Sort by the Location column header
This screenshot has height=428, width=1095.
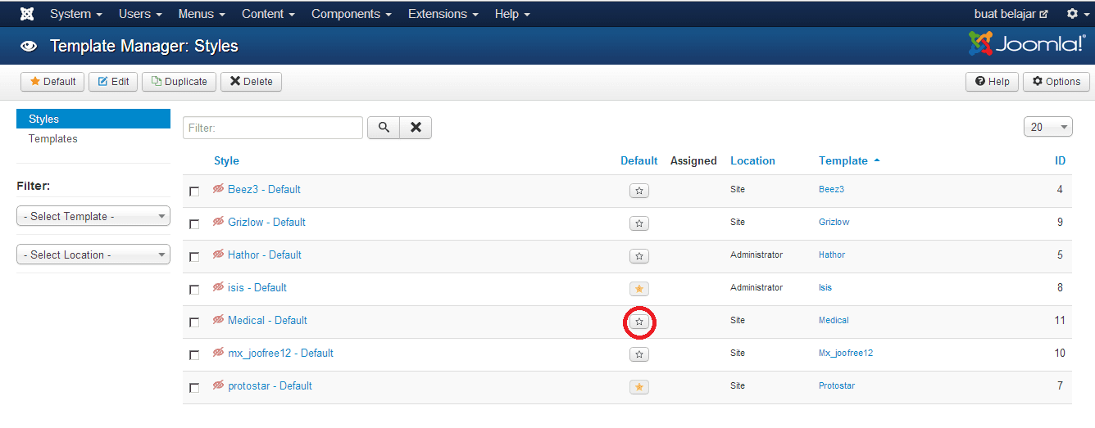[752, 160]
